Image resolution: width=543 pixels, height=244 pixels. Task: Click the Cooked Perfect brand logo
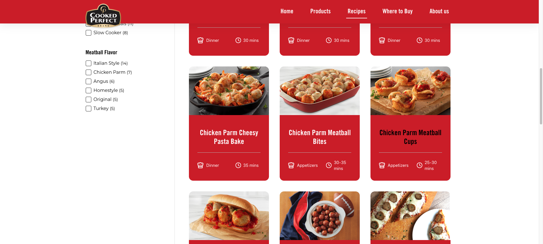pyautogui.click(x=103, y=16)
